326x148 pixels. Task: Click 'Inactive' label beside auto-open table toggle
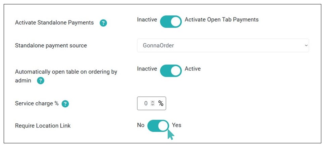click(x=147, y=69)
